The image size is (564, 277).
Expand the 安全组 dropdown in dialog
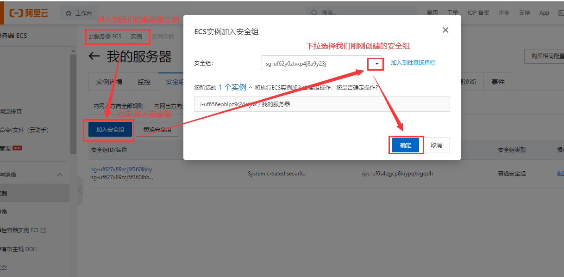click(376, 64)
